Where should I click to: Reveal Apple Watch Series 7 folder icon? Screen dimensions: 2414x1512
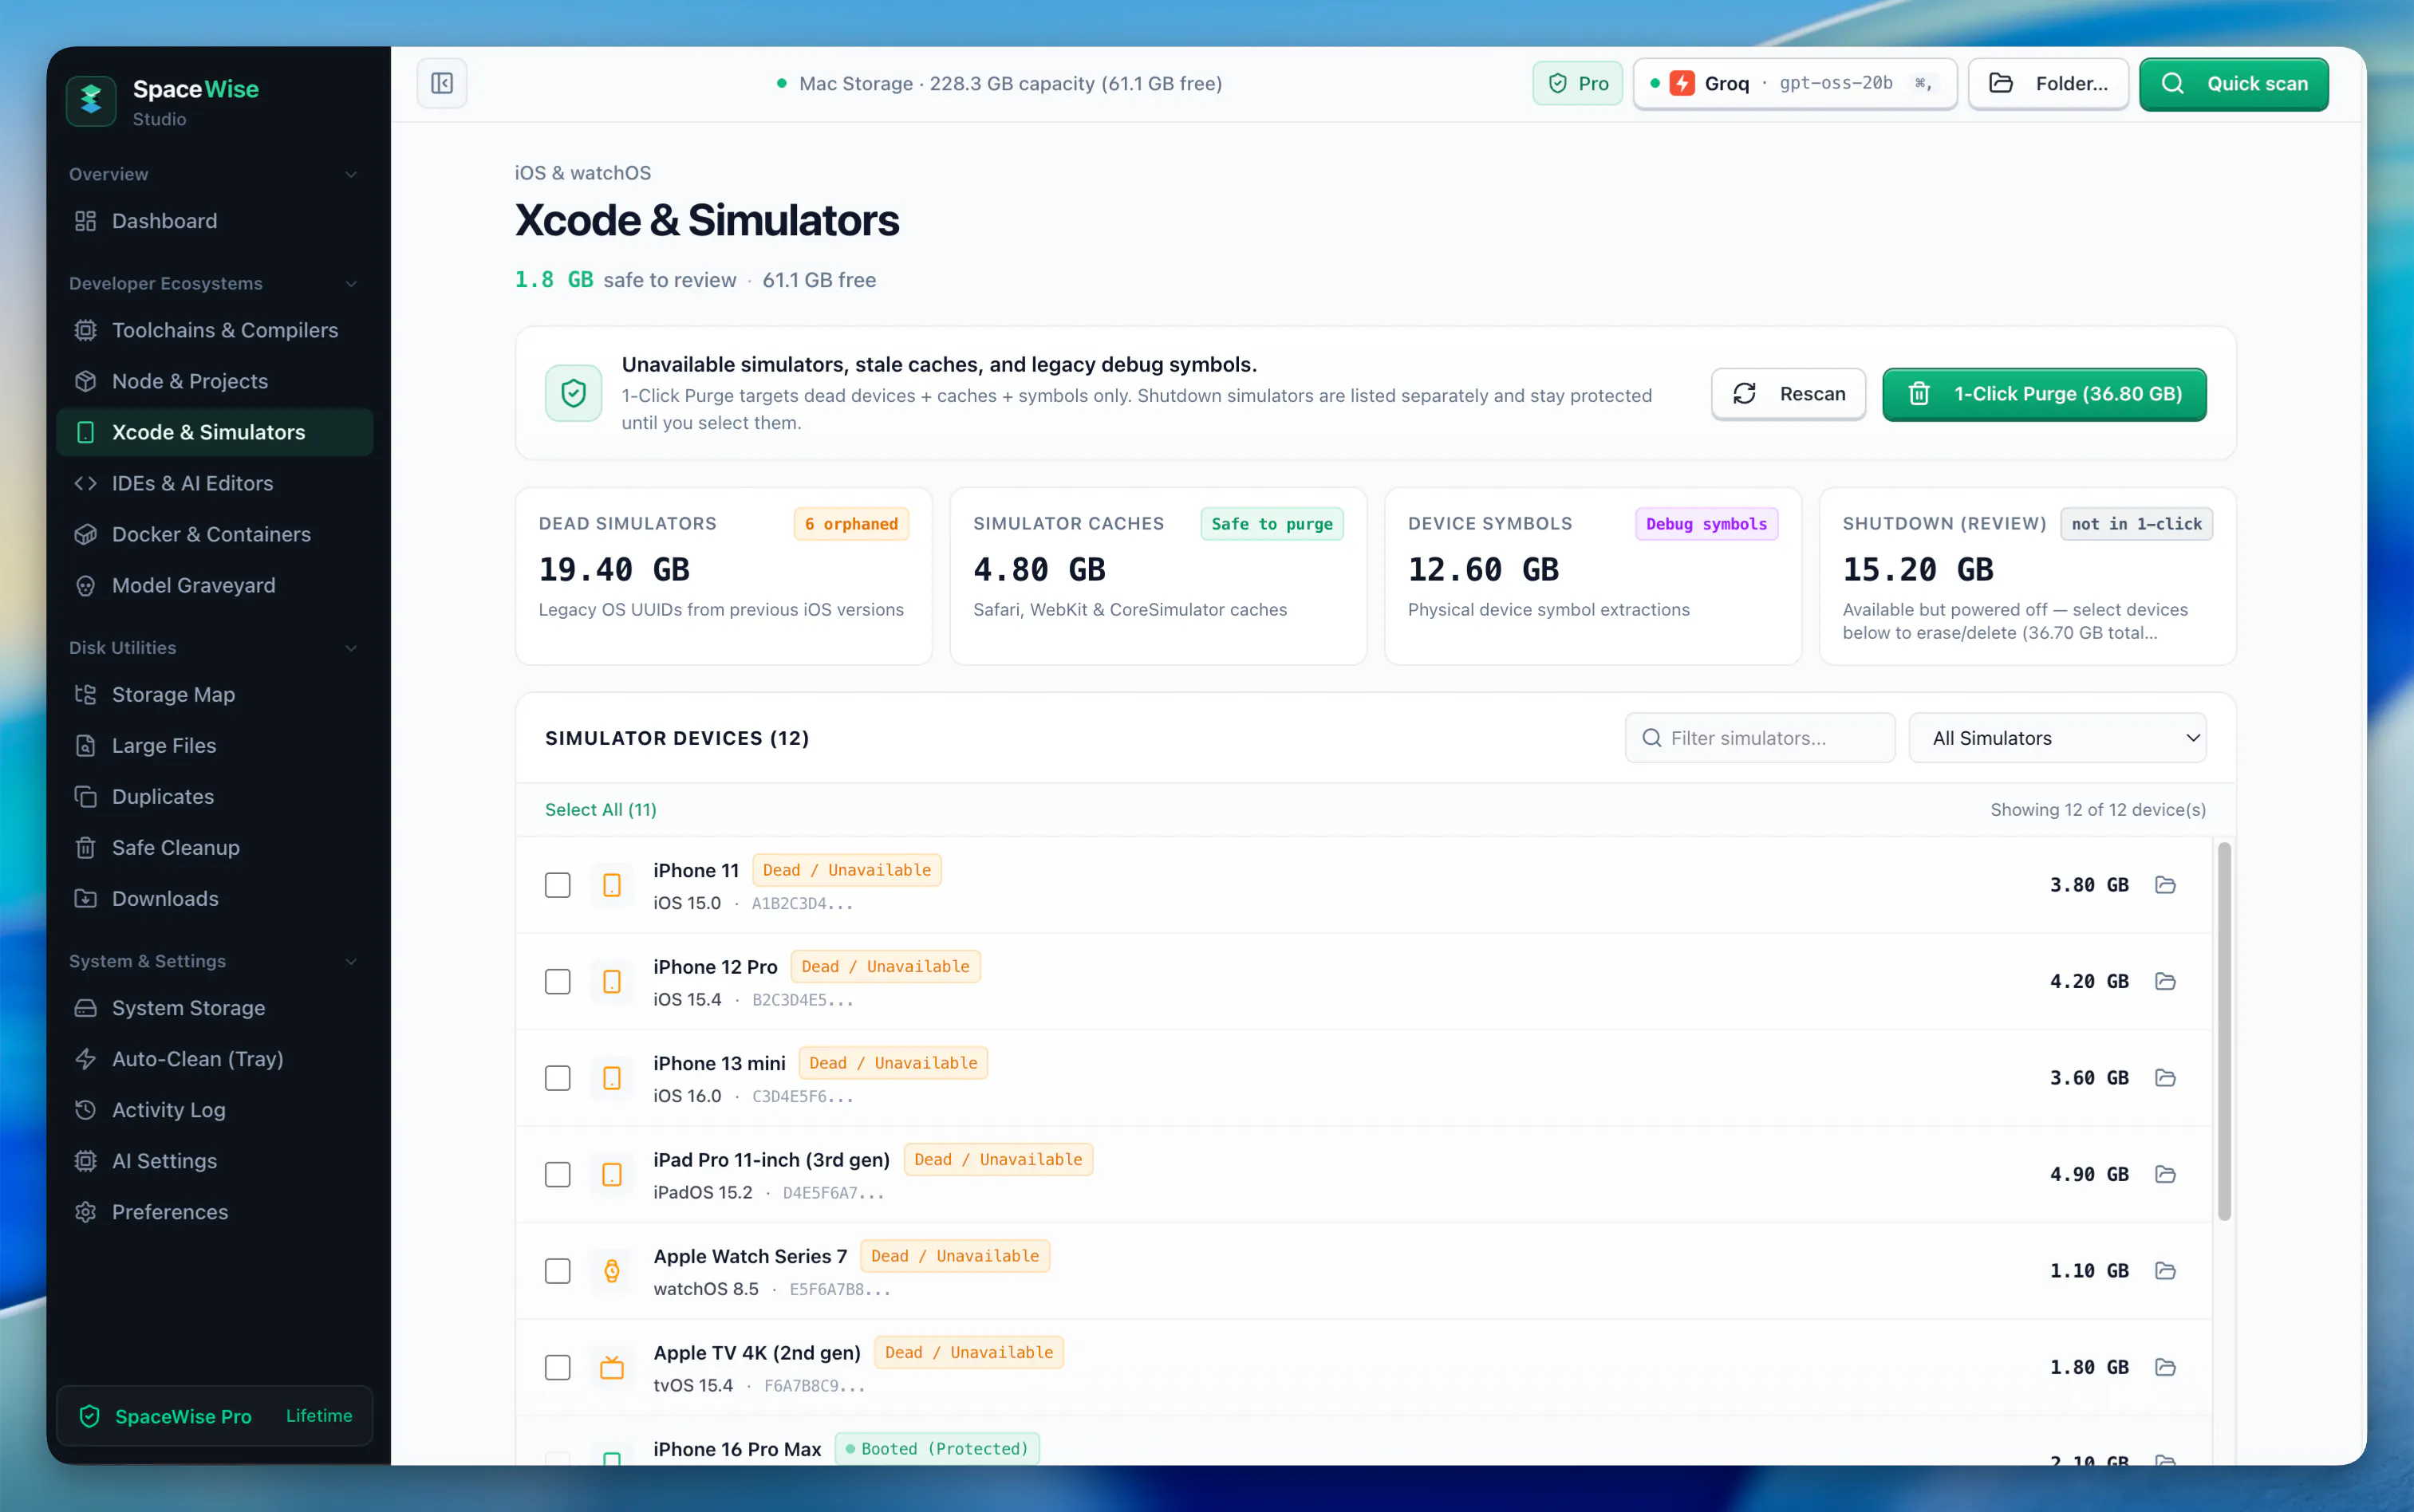pyautogui.click(x=2165, y=1271)
